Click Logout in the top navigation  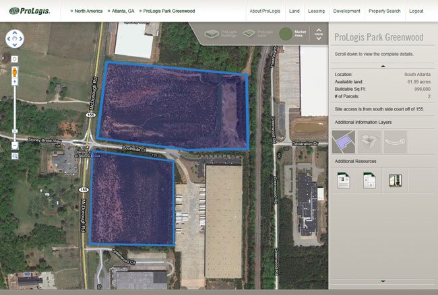[x=416, y=11]
